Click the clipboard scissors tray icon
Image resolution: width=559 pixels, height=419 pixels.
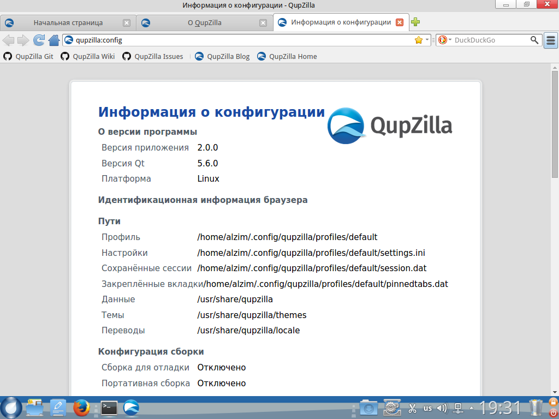(413, 408)
